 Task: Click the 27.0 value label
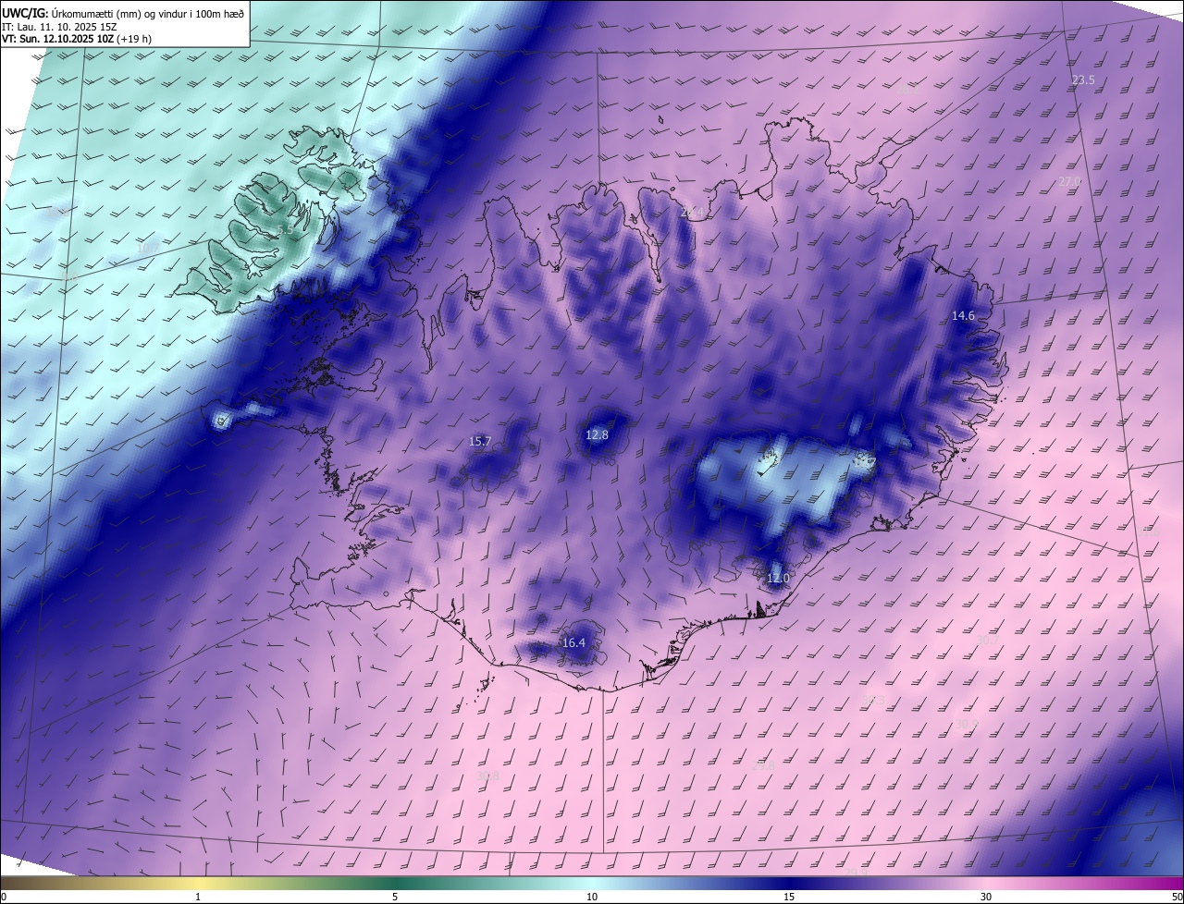[1069, 181]
